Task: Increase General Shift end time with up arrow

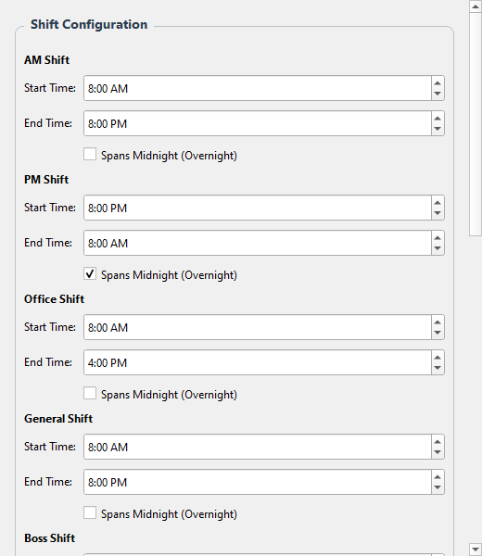Action: click(438, 477)
